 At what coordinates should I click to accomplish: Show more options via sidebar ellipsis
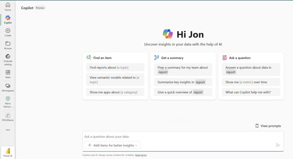(x=8, y=130)
